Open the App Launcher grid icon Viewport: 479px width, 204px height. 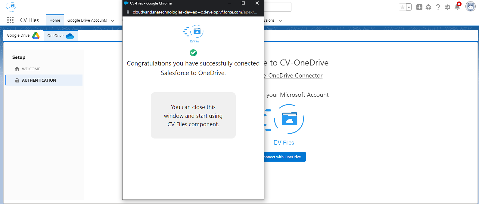coord(10,20)
